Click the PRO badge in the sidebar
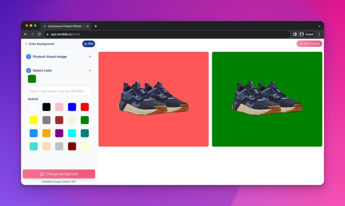Viewport: 345px width, 206px height. click(89, 44)
